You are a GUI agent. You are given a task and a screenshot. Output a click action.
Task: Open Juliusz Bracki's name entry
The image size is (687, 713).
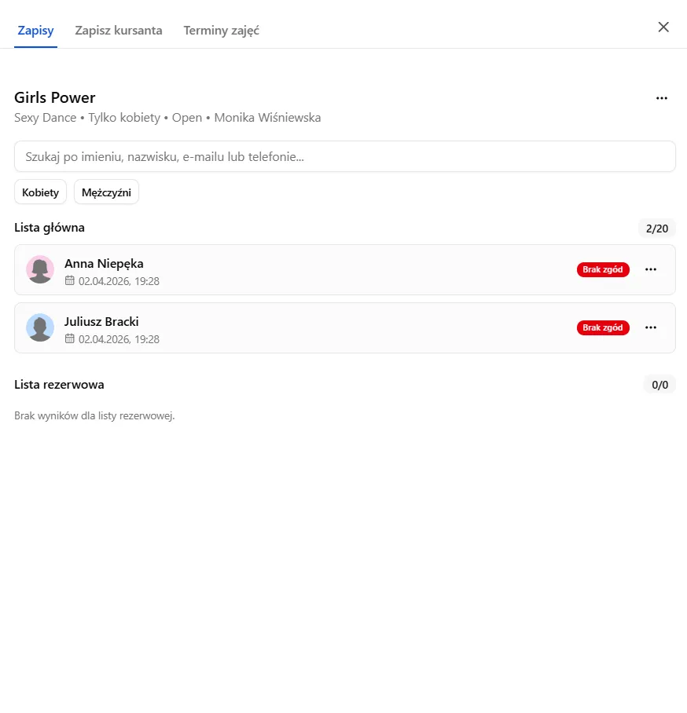click(101, 322)
